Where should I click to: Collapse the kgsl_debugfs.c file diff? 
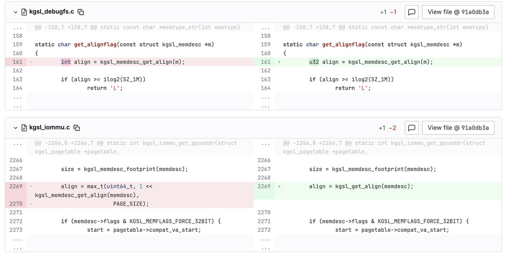click(15, 12)
